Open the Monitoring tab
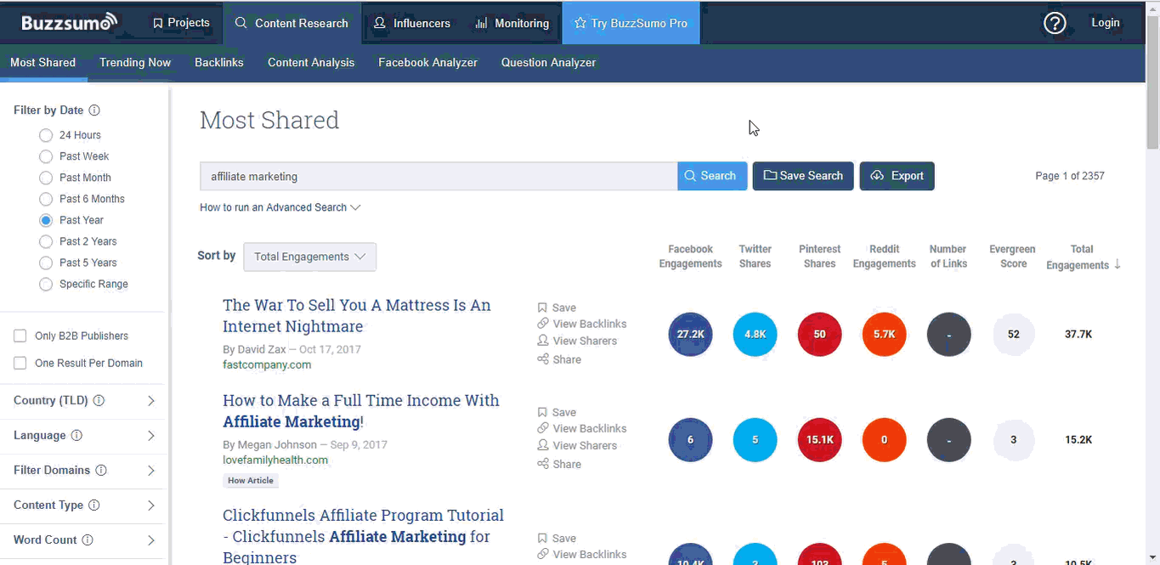This screenshot has height=565, width=1160. (x=512, y=23)
